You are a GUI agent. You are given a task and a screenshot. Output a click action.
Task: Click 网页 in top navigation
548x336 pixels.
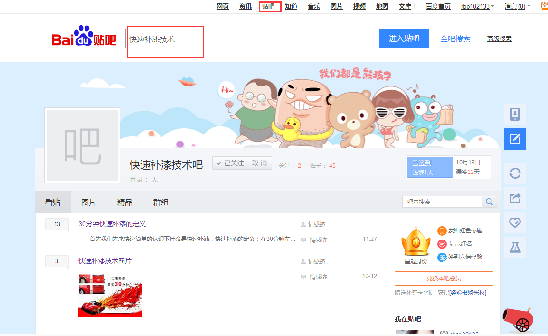click(223, 6)
